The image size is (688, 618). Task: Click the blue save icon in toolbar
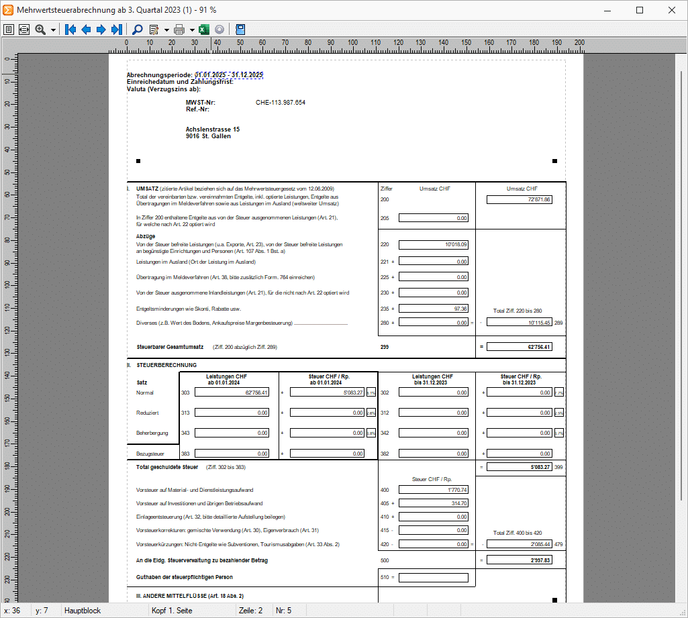(240, 30)
